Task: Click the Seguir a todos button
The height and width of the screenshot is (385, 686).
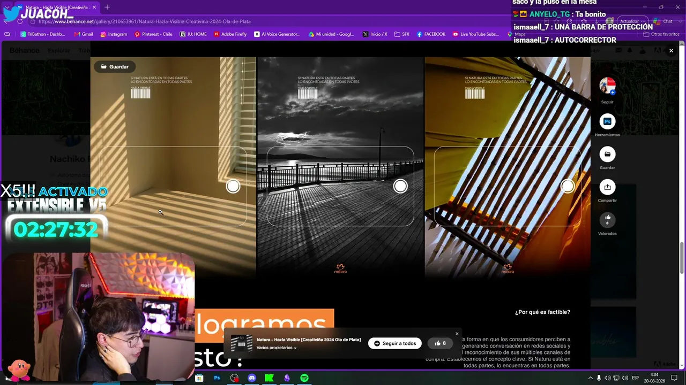Action: 395,343
